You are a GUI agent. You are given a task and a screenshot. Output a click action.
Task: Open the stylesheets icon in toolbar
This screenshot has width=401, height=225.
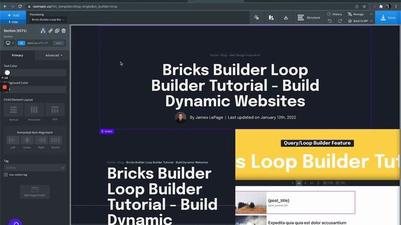pyautogui.click(x=271, y=17)
